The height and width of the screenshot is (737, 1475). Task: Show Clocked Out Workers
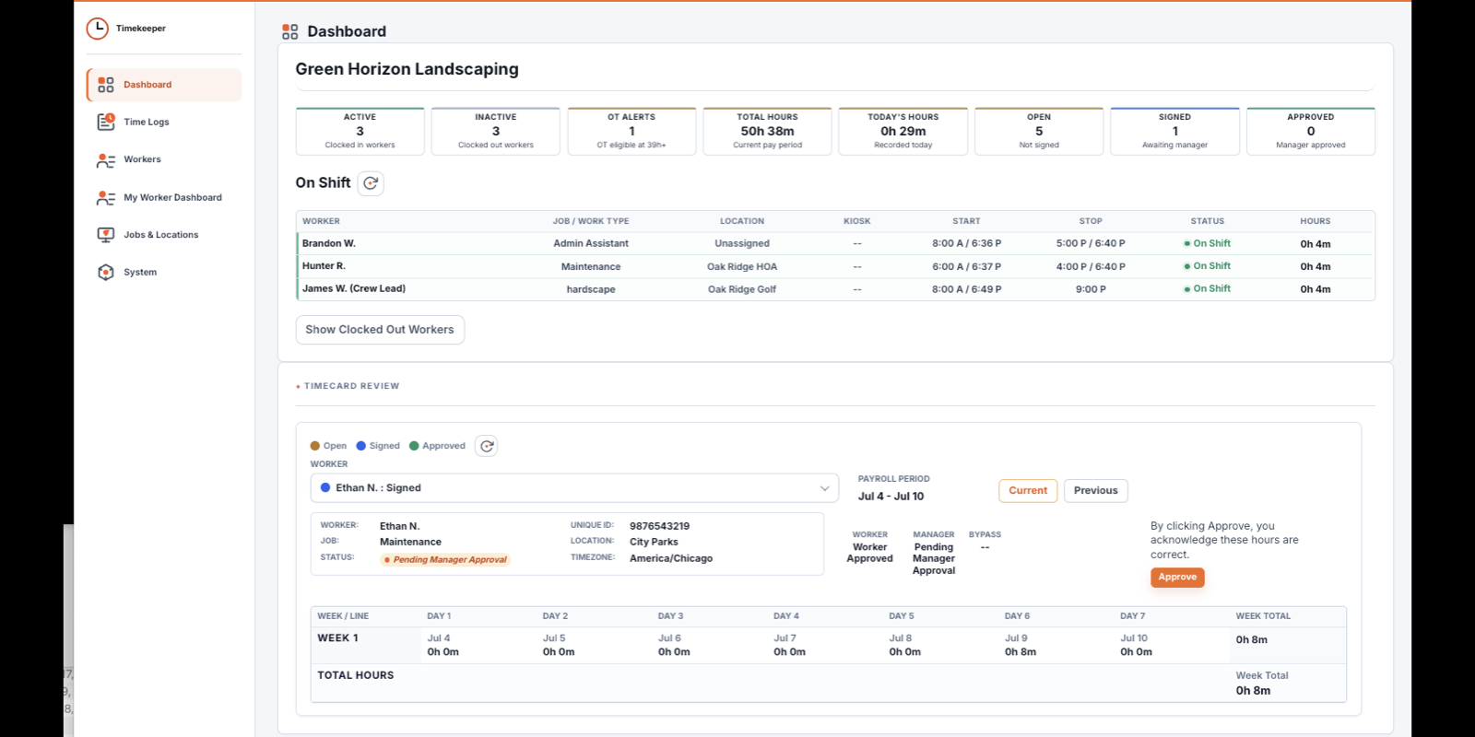coord(380,330)
